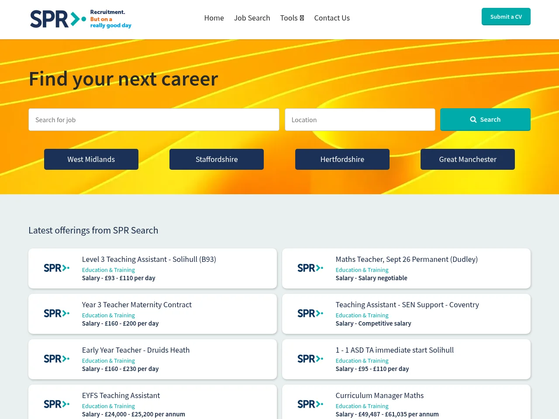
Task: Click the Search button
Action: pyautogui.click(x=485, y=120)
